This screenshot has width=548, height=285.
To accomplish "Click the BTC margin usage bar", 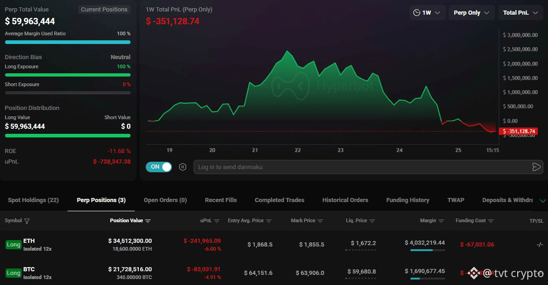I will click(428, 279).
